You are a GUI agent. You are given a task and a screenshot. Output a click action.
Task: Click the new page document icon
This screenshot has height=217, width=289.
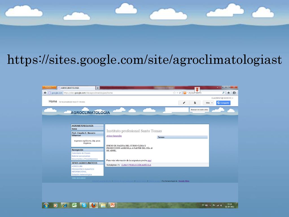[195, 103]
